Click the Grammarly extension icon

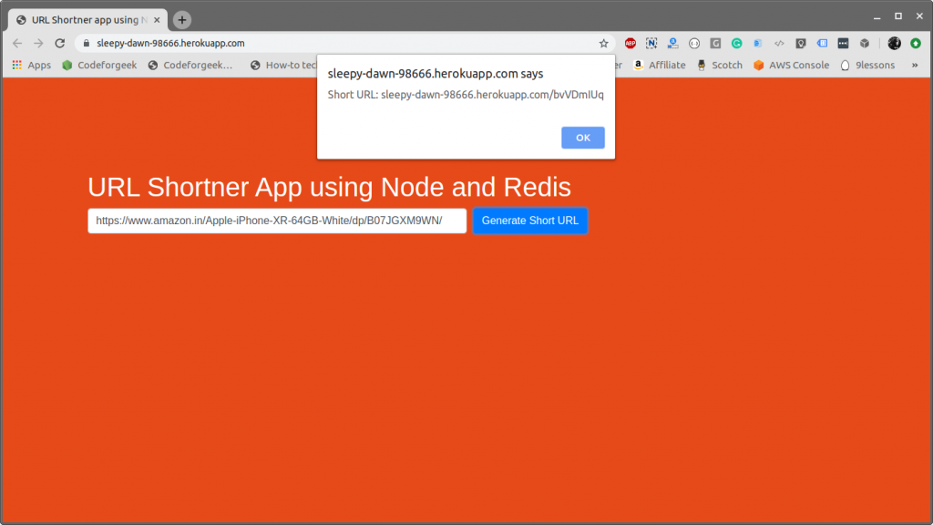(736, 43)
